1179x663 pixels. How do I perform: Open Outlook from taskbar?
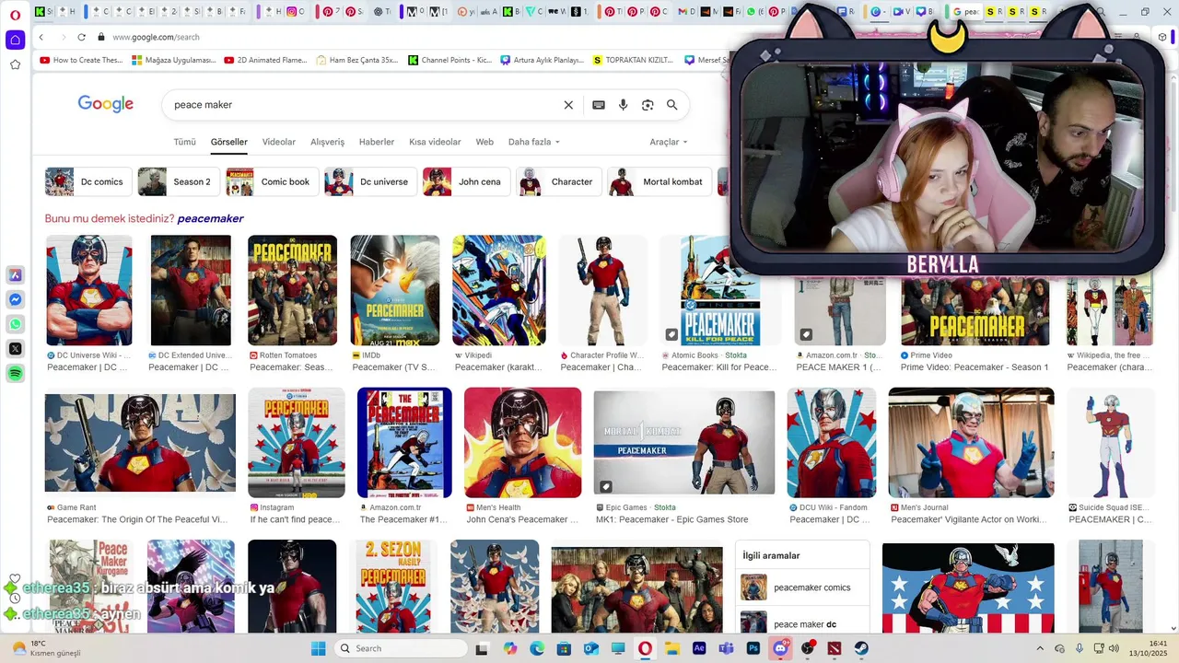[x=591, y=648]
